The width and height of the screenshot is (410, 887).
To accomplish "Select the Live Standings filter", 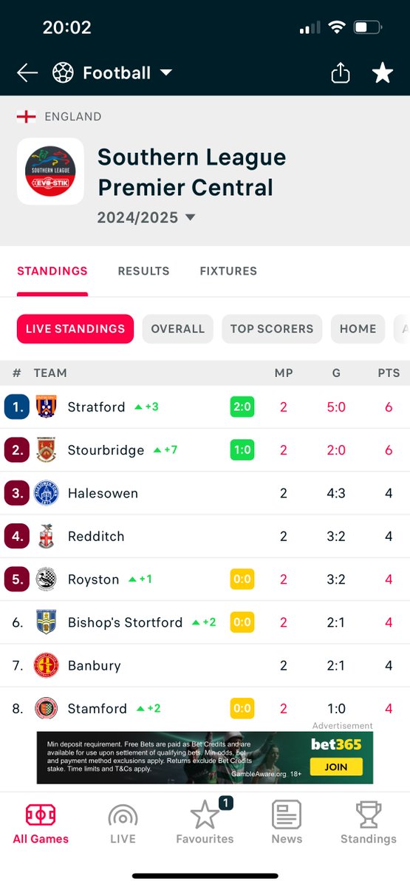I will (x=75, y=329).
